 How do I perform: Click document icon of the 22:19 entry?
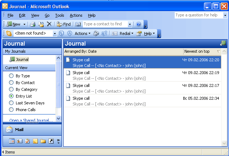click(x=68, y=73)
